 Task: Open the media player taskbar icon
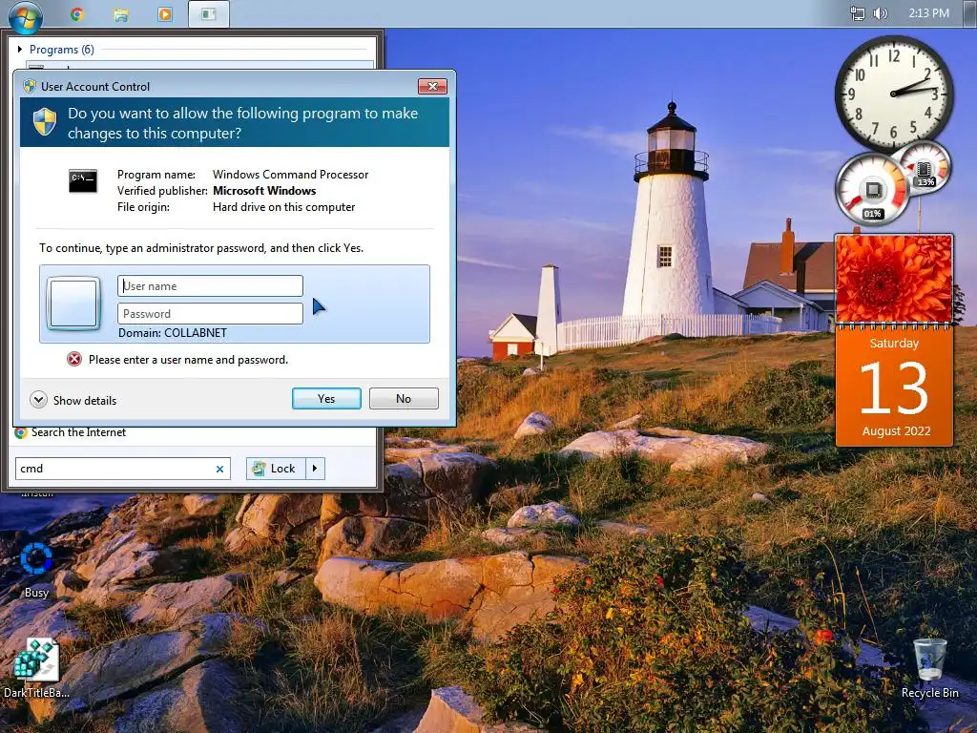coord(165,14)
